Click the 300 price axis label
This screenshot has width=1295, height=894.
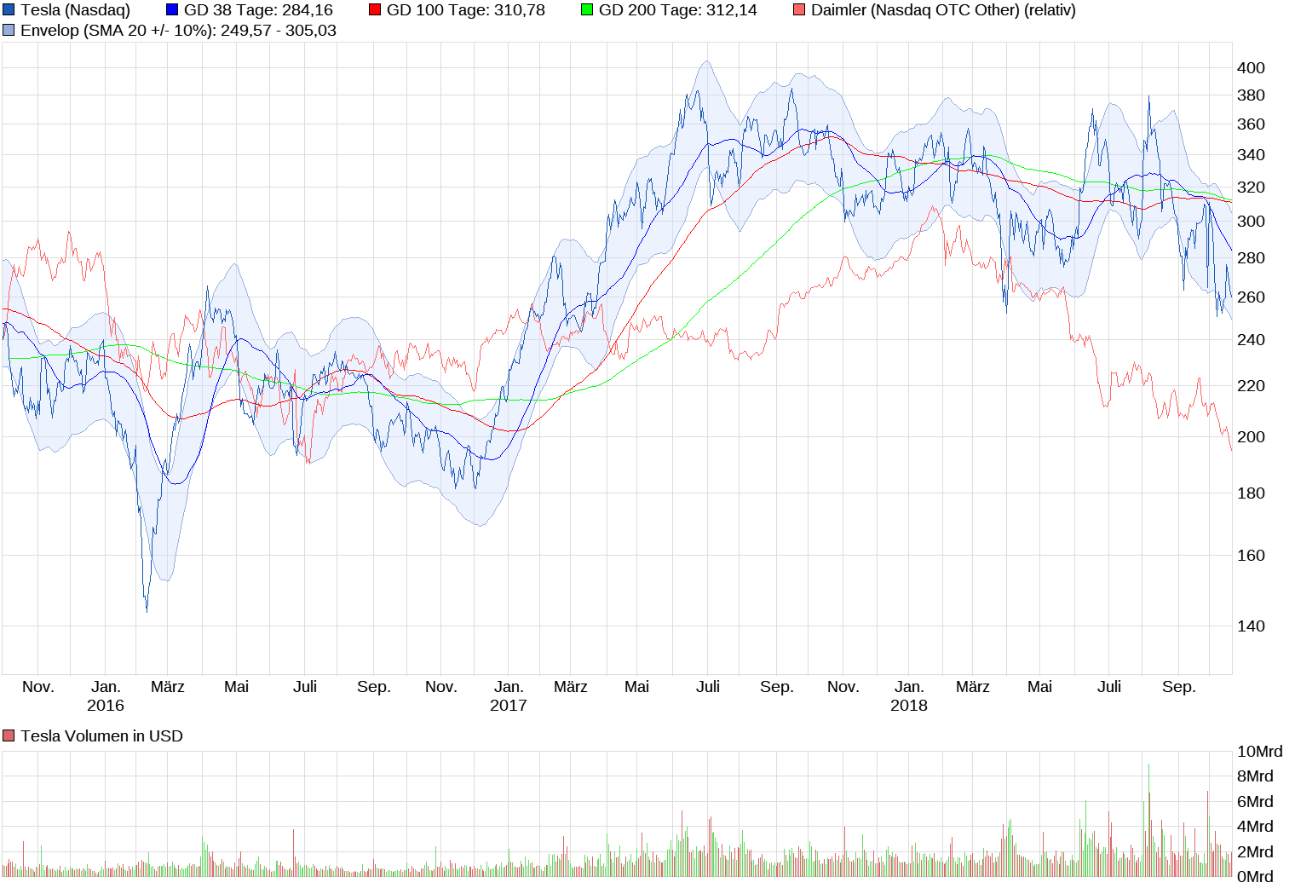1251,222
